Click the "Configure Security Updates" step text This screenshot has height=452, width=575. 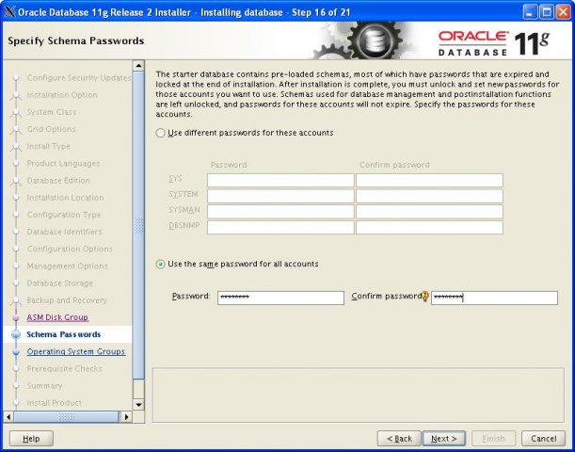click(79, 78)
